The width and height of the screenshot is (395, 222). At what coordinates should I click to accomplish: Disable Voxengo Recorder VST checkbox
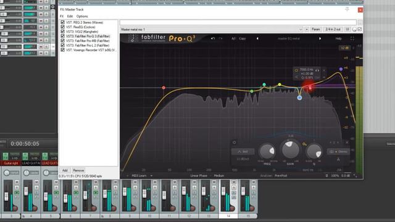pyautogui.click(x=63, y=50)
